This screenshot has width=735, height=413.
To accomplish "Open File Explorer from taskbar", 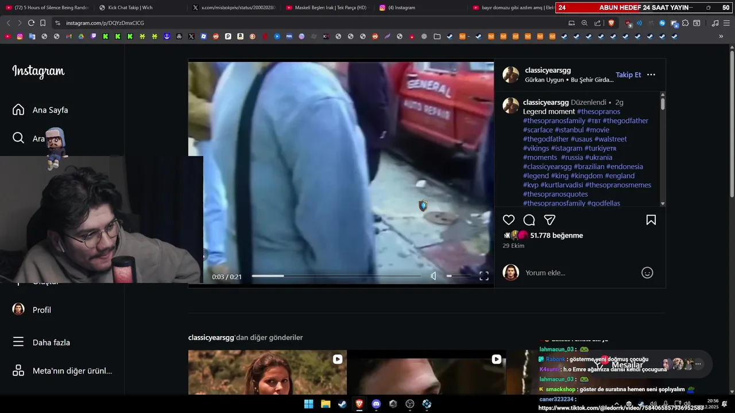I will pyautogui.click(x=326, y=404).
